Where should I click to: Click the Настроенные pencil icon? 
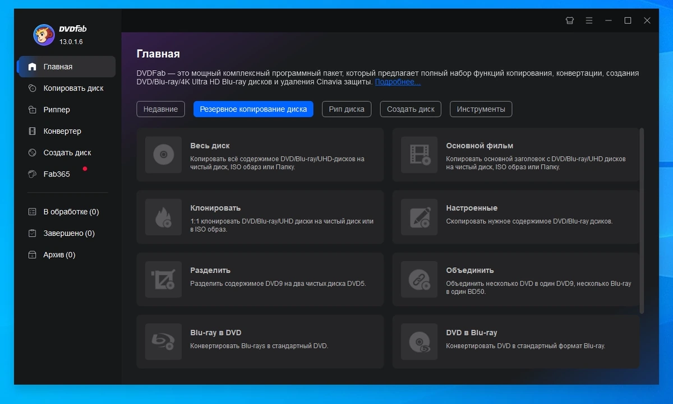pyautogui.click(x=420, y=217)
